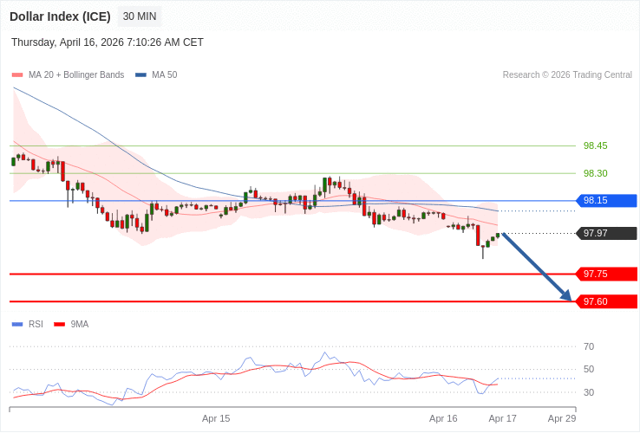Click the Dollar Index (ICE) title
This screenshot has width=640, height=433.
tap(60, 16)
